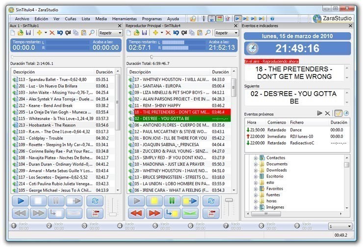Screen dimensions: 363x249
Task: Pause the main player with green pause button
Action: [x=172, y=201]
